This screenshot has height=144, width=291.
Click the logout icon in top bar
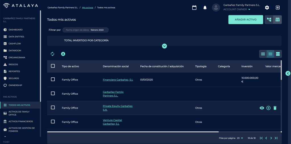coord(278,8)
